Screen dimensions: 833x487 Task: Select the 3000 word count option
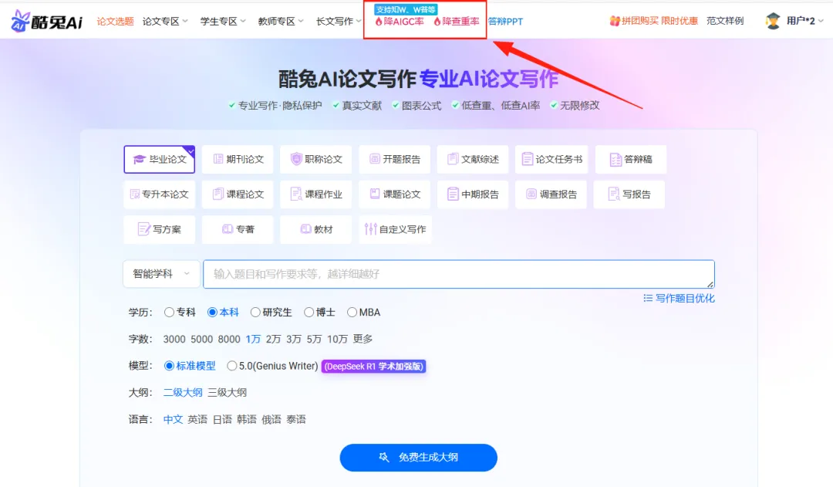coord(174,339)
